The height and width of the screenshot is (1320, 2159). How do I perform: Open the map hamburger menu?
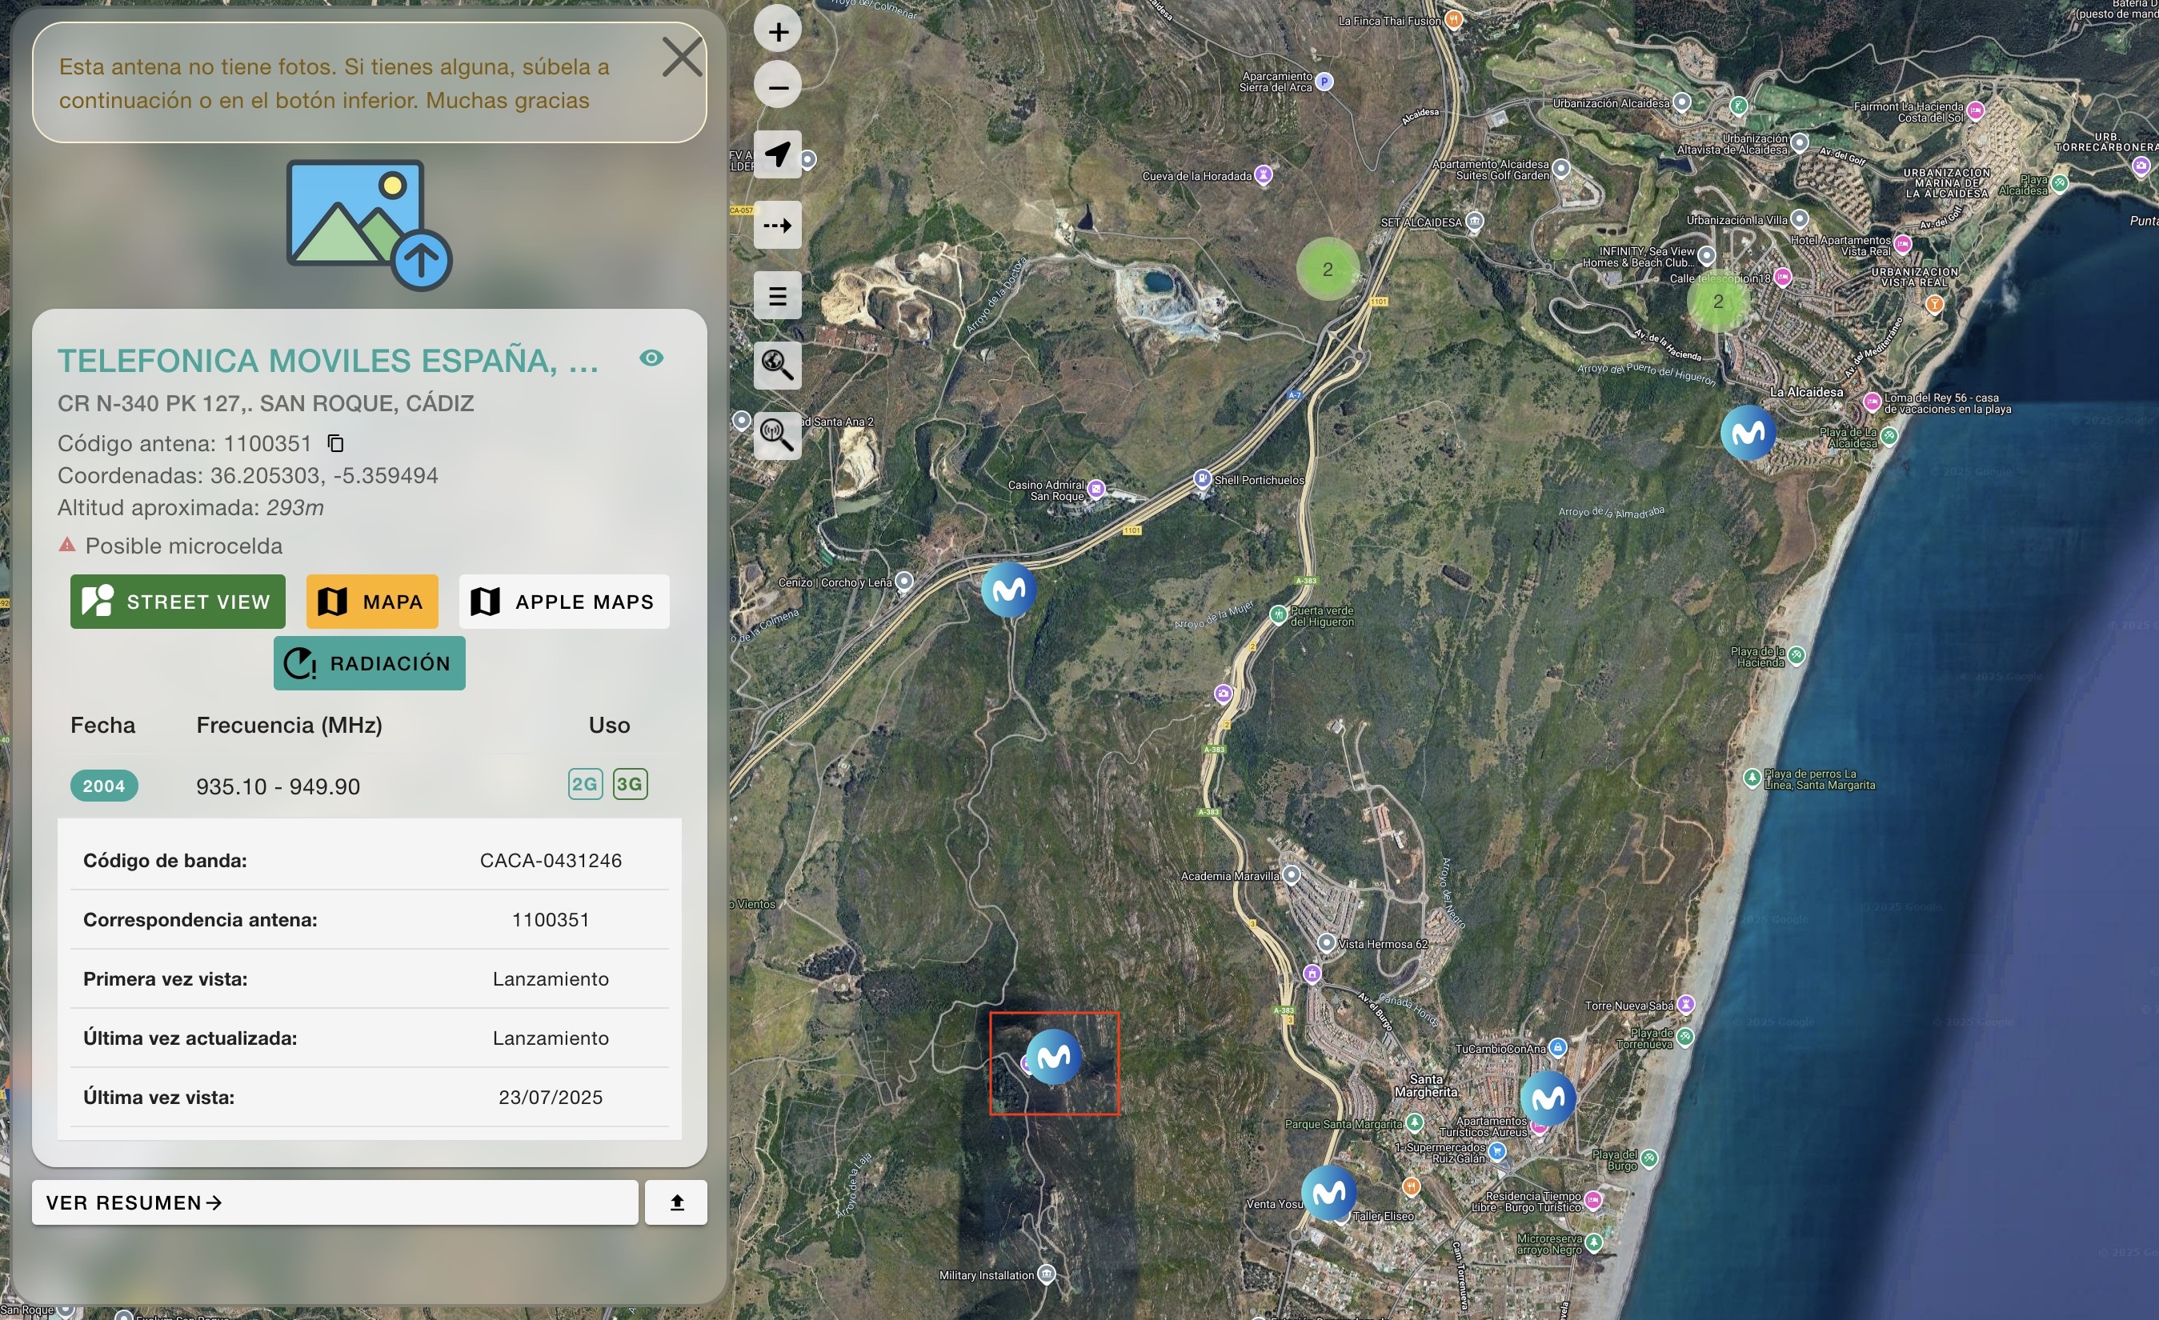point(777,296)
